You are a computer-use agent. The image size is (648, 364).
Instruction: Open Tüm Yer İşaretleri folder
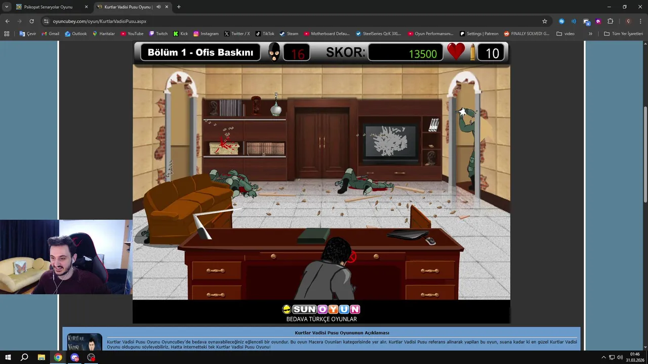tap(624, 34)
